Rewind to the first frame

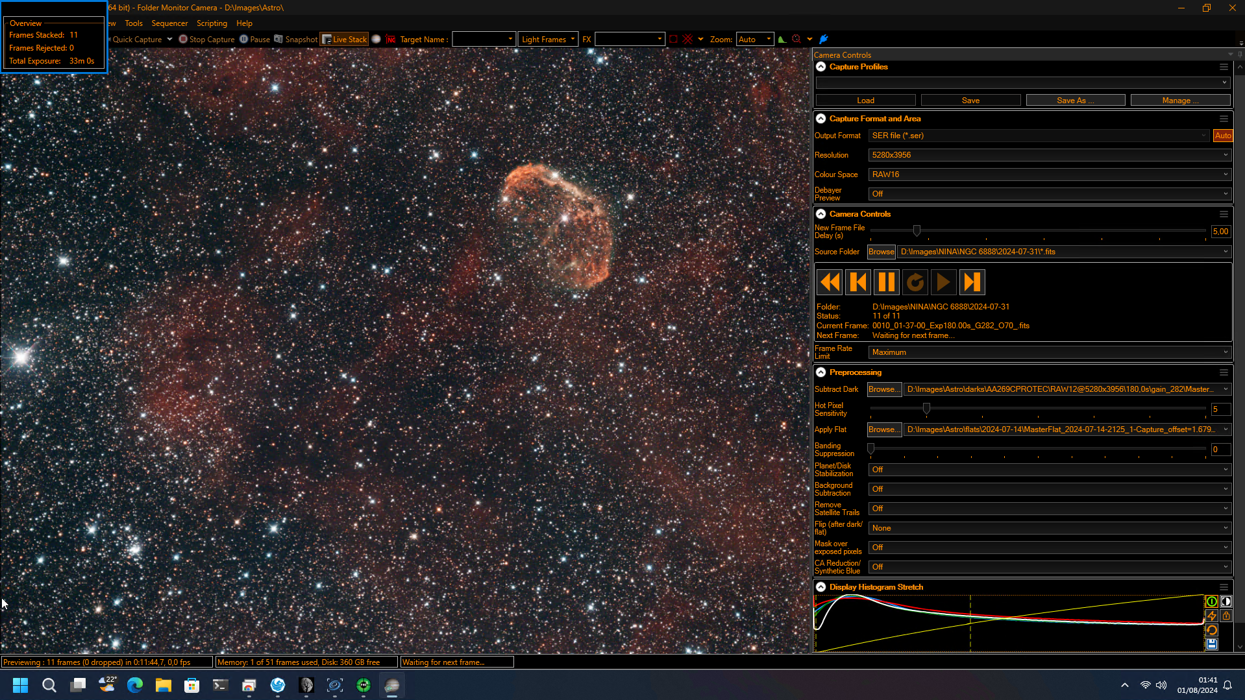829,282
